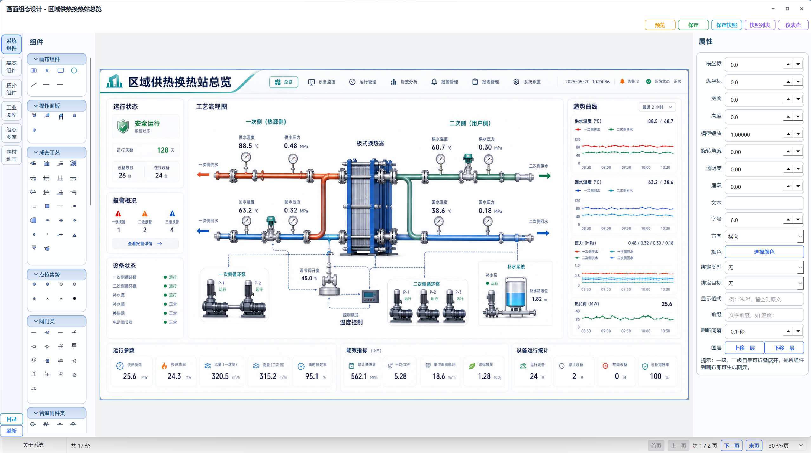Click 上移一层 layer button
Image resolution: width=811 pixels, height=453 pixels.
(744, 348)
